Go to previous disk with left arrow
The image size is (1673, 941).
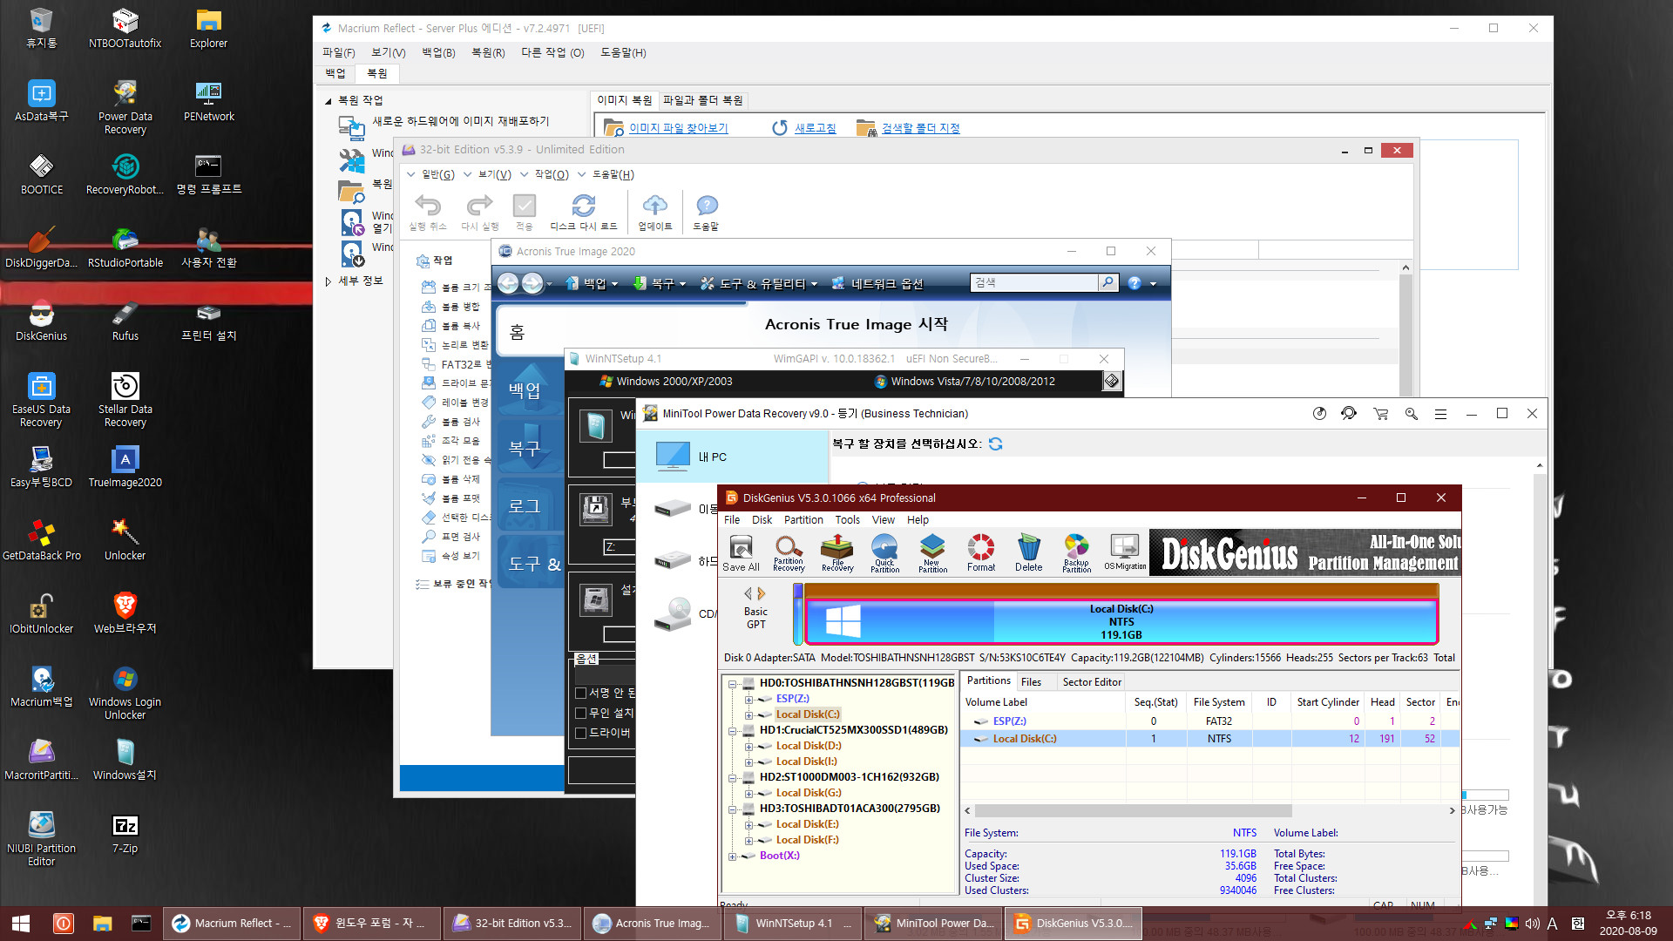748,593
